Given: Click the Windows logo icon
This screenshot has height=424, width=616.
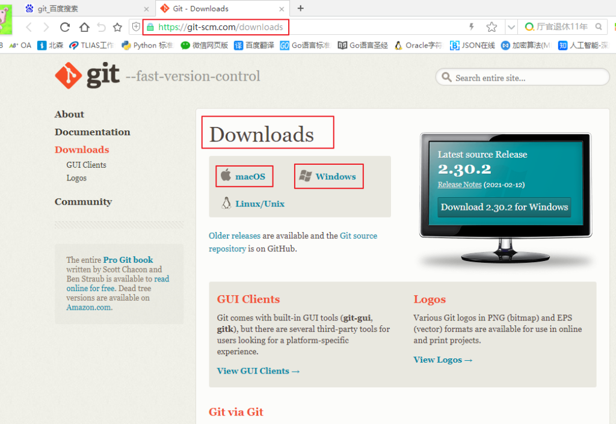Looking at the screenshot, I should click(x=305, y=176).
